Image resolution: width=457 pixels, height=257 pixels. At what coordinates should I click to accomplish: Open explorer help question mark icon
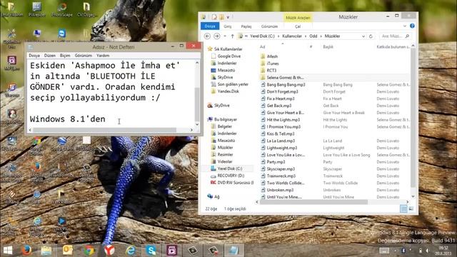pyautogui.click(x=412, y=26)
